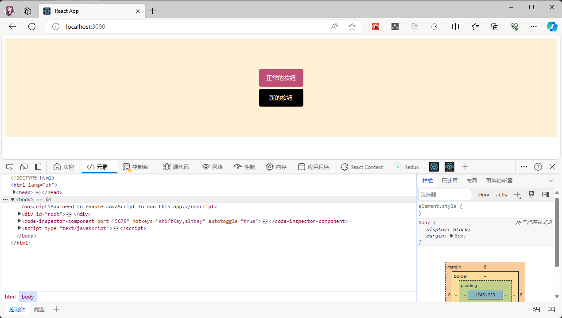Open DevTools help question mark icon
This screenshot has width=562, height=318.
tap(538, 167)
